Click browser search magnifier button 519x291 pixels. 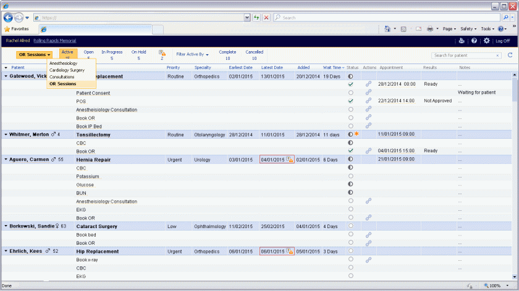click(x=505, y=17)
